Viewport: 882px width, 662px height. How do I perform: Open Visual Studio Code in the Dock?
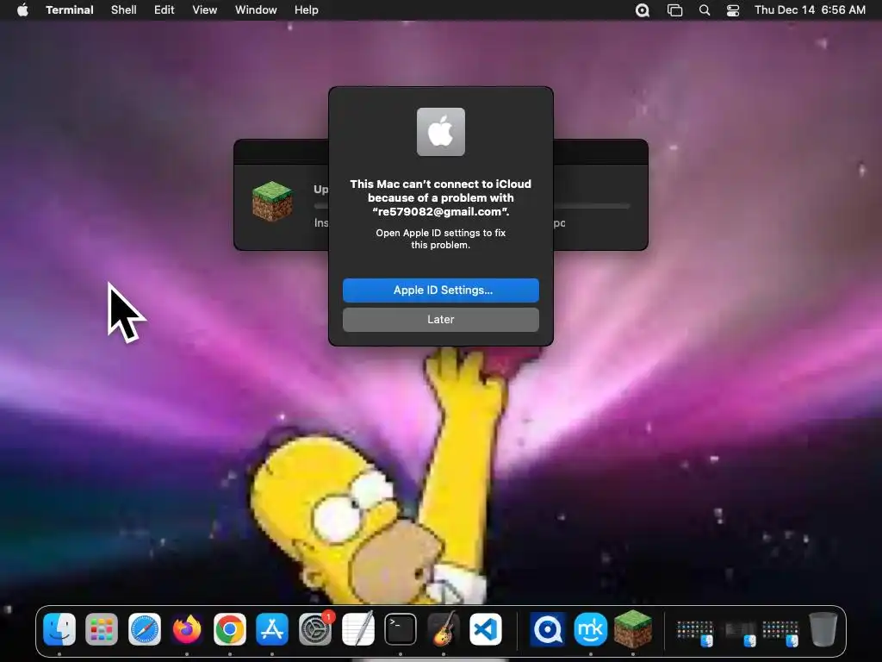tap(486, 628)
